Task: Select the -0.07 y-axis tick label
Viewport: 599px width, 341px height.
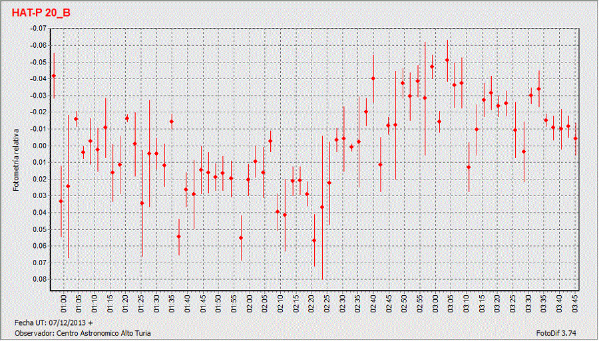Action: click(x=38, y=29)
